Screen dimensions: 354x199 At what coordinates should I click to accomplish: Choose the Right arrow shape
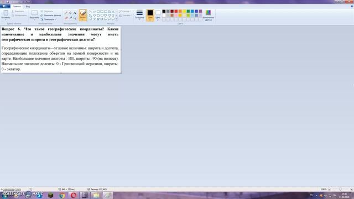tap(106, 15)
